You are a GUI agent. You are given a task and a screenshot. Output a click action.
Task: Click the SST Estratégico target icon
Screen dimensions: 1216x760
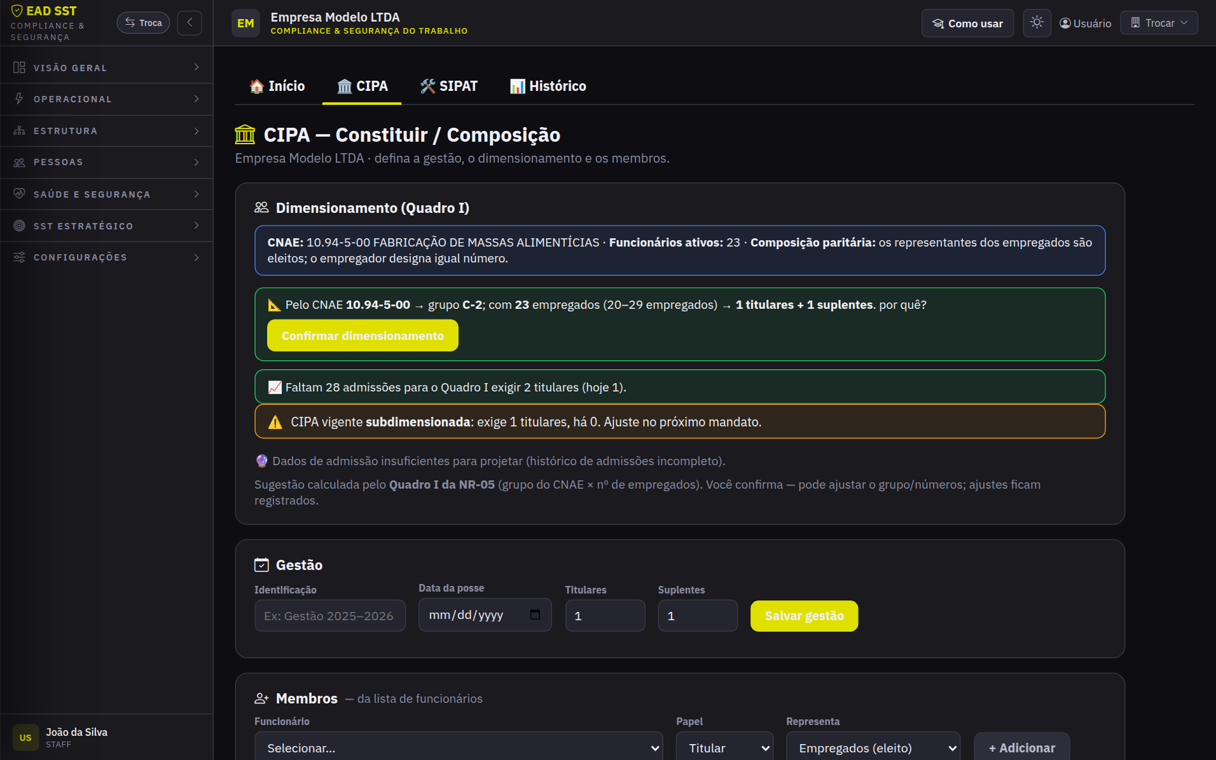coord(19,226)
